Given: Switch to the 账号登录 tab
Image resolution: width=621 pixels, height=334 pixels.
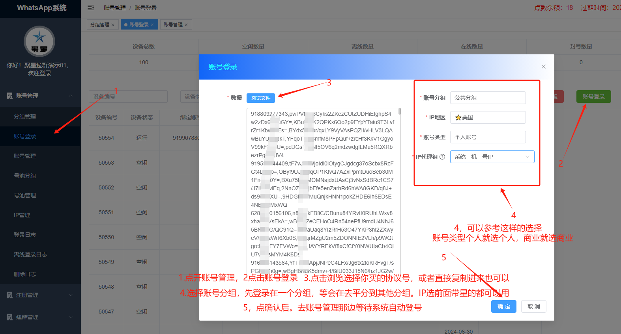Looking at the screenshot, I should pos(139,25).
